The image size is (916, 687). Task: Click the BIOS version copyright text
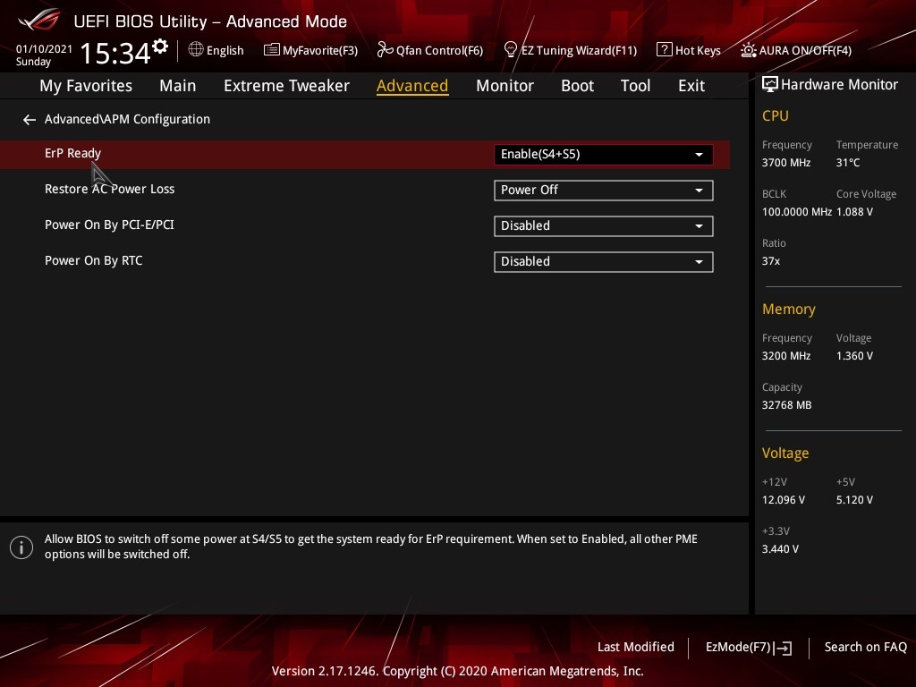457,671
